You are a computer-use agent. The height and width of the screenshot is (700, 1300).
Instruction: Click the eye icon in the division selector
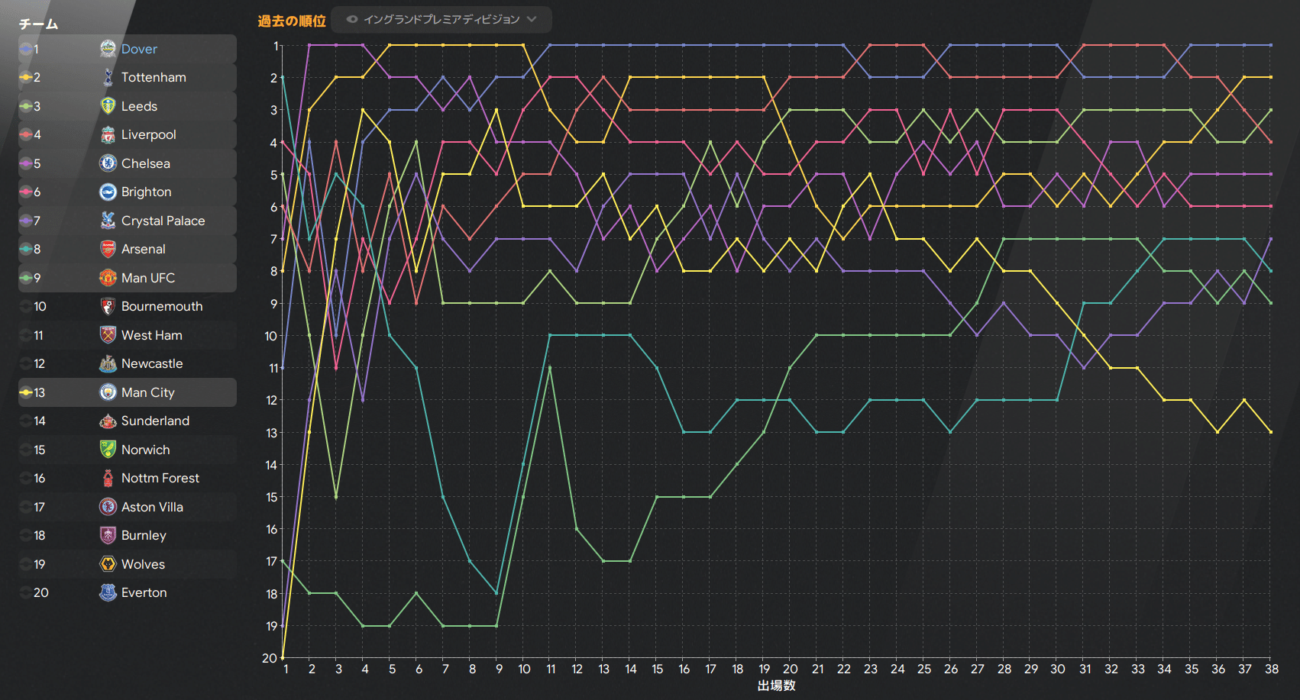[352, 19]
